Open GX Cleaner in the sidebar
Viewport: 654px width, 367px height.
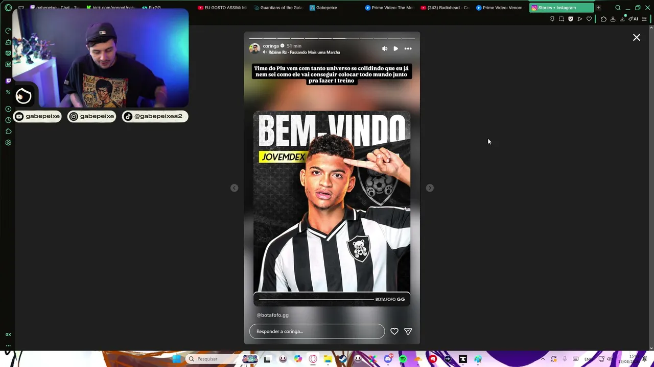click(x=8, y=42)
